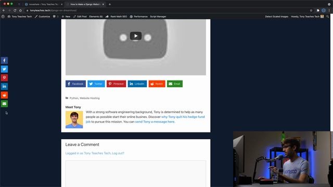Click the Facebook share button below the video
The image size is (333, 187).
(75, 84)
